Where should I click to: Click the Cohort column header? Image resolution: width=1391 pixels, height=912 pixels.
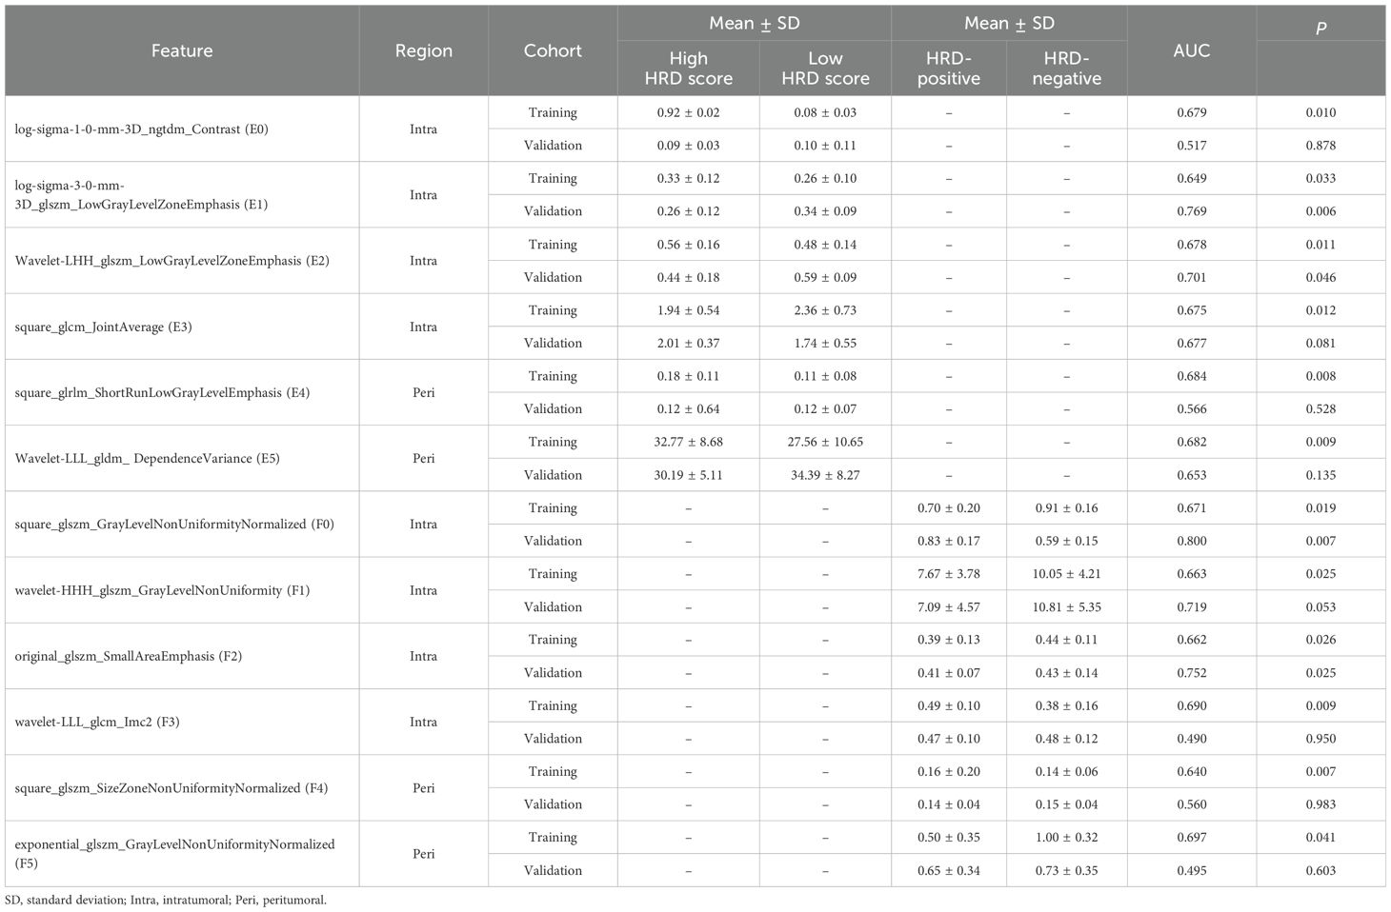coord(553,50)
